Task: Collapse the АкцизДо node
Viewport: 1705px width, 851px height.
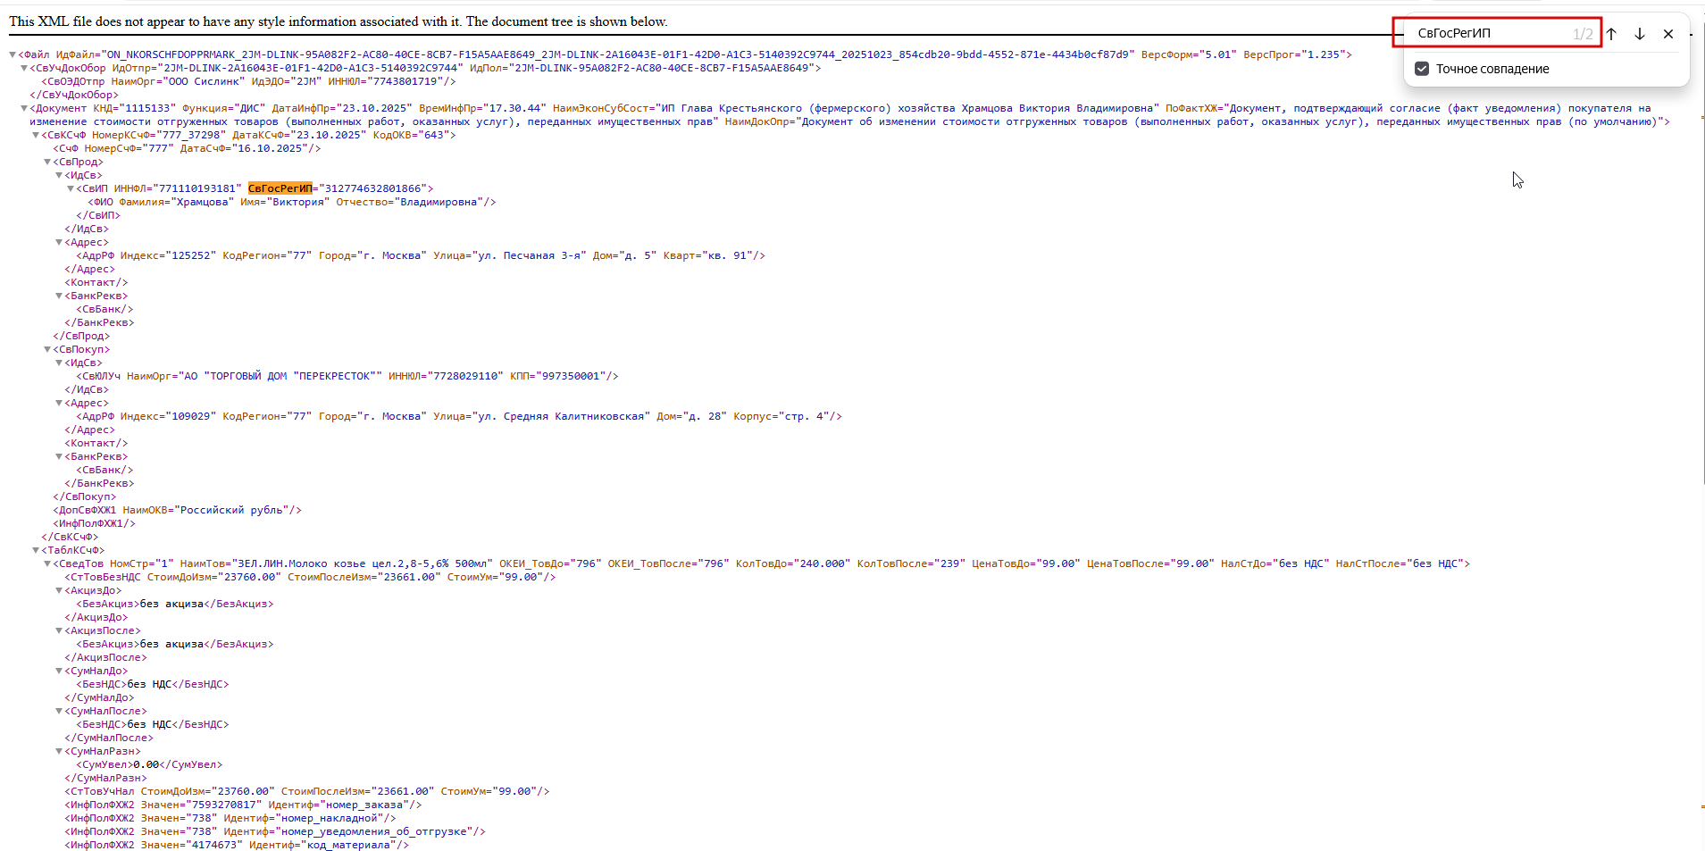Action: click(x=59, y=590)
